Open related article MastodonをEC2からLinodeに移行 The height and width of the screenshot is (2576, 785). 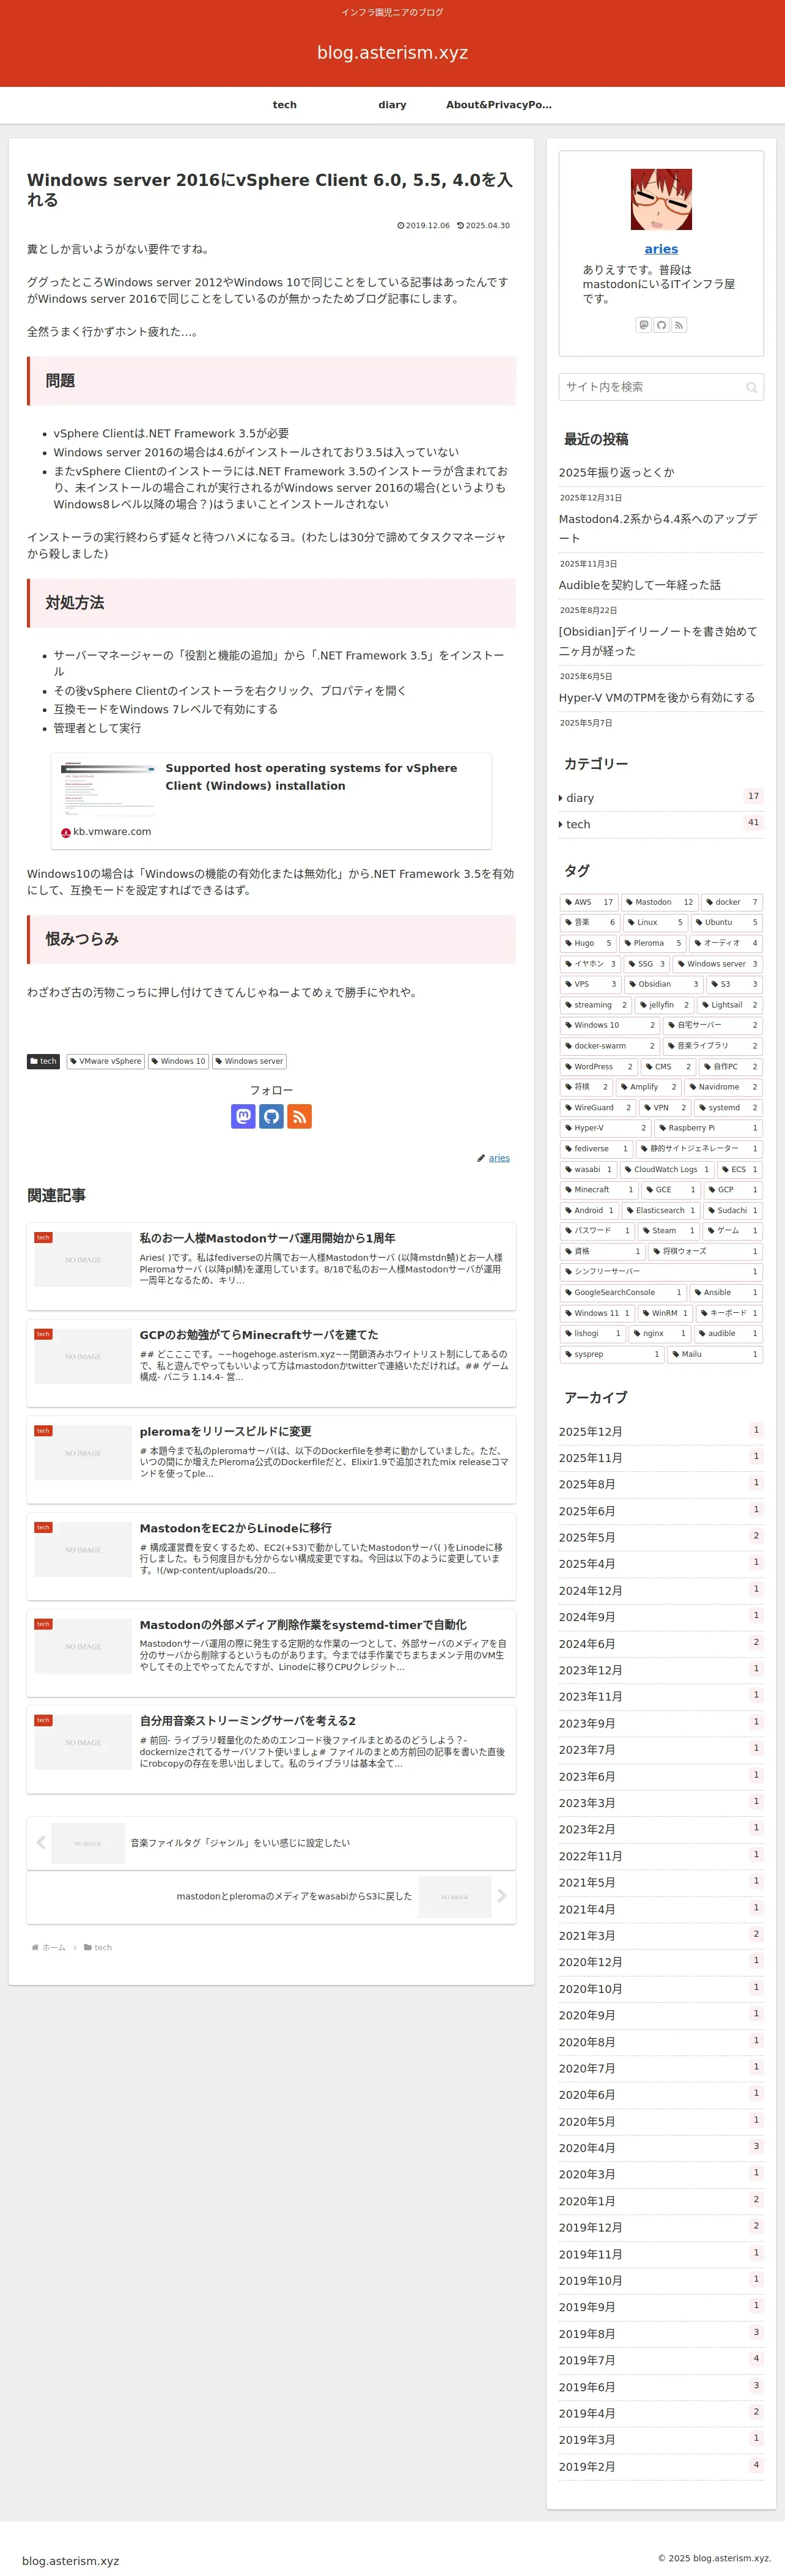[271, 1556]
